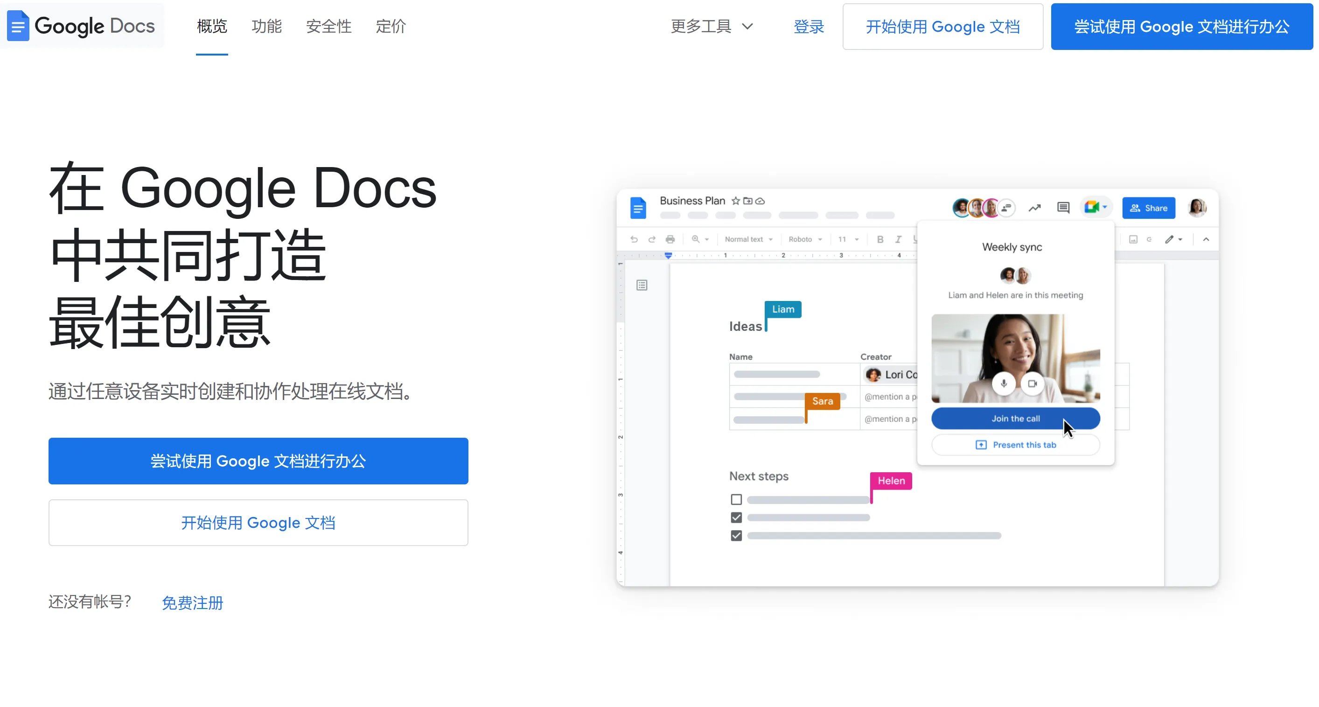Click the outlined 开始使用 Google 文档 button below
This screenshot has width=1319, height=707.
point(258,522)
